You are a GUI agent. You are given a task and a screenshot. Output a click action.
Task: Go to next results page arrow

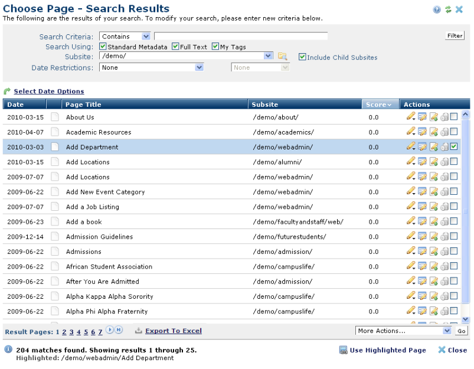110,331
